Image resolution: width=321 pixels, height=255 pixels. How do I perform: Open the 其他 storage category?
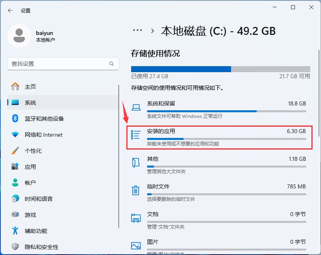219,165
